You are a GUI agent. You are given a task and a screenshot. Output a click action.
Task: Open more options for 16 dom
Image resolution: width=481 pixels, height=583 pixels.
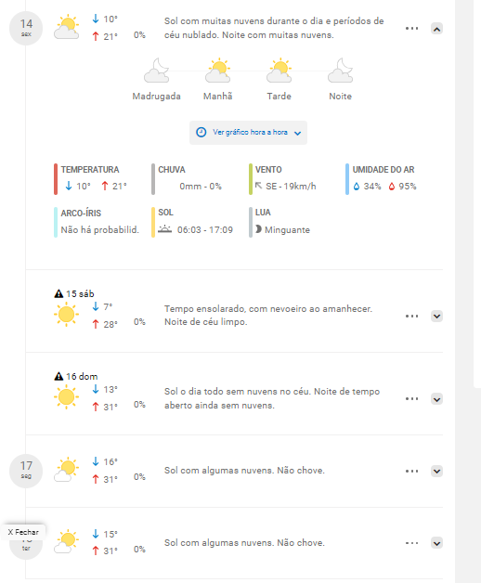pos(411,398)
